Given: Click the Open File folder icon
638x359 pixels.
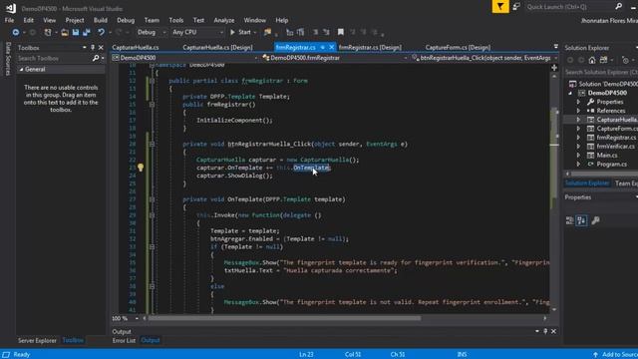Looking at the screenshot, I should coord(64,32).
